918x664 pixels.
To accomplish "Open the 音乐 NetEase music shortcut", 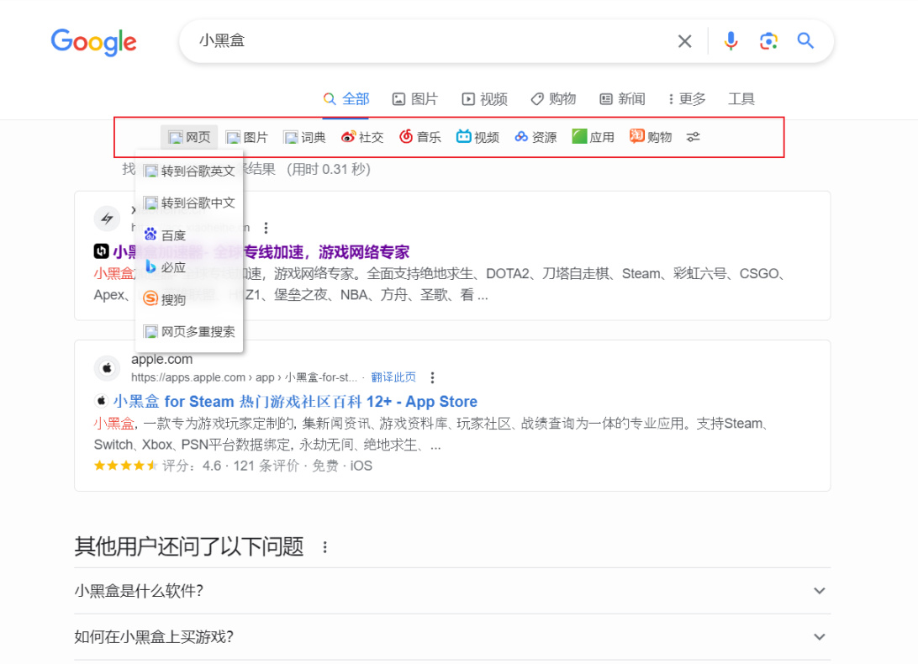I will pyautogui.click(x=420, y=137).
